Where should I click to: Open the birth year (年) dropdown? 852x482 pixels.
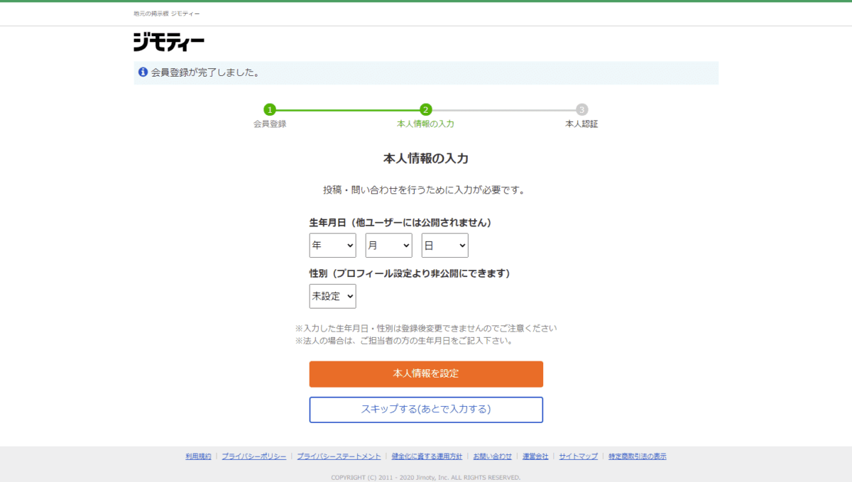pos(332,245)
